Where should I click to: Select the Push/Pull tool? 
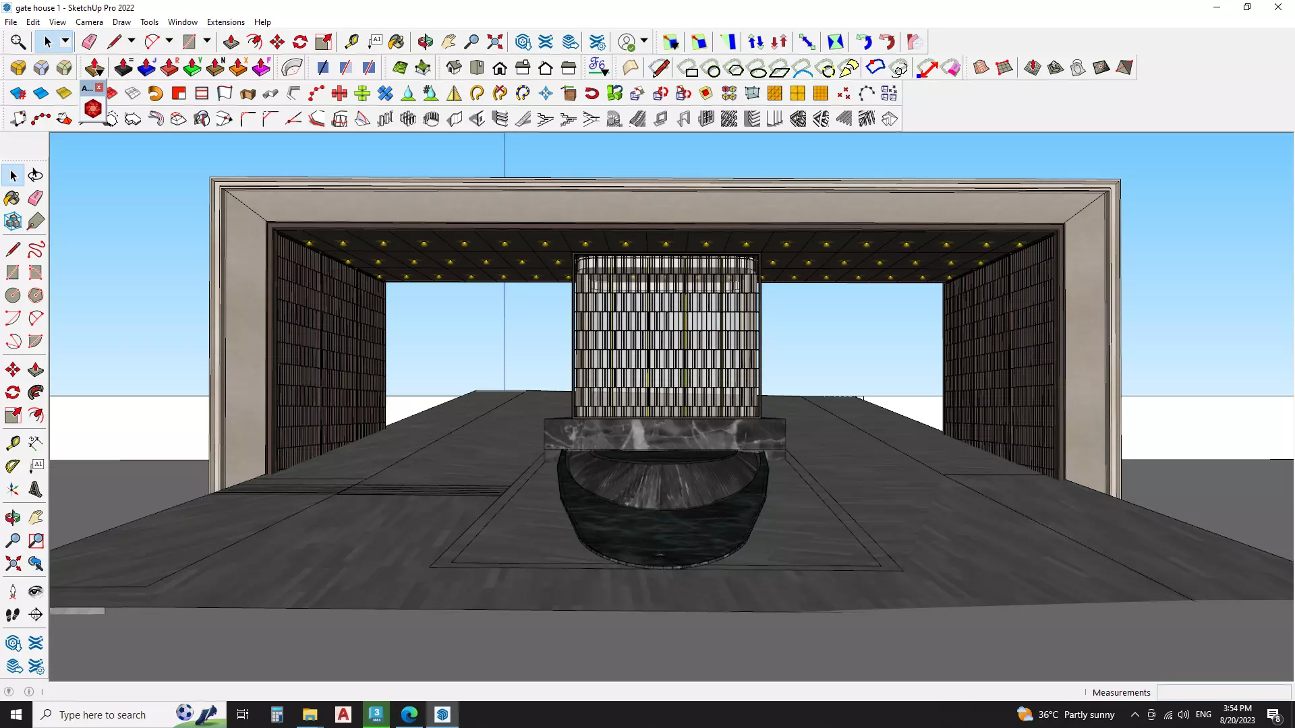tap(231, 42)
